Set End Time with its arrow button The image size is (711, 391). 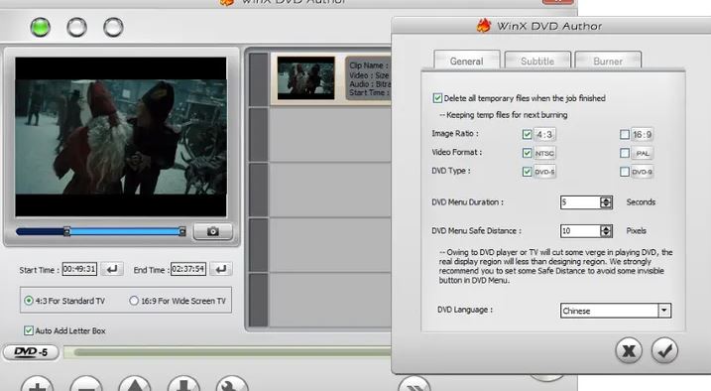(x=221, y=269)
